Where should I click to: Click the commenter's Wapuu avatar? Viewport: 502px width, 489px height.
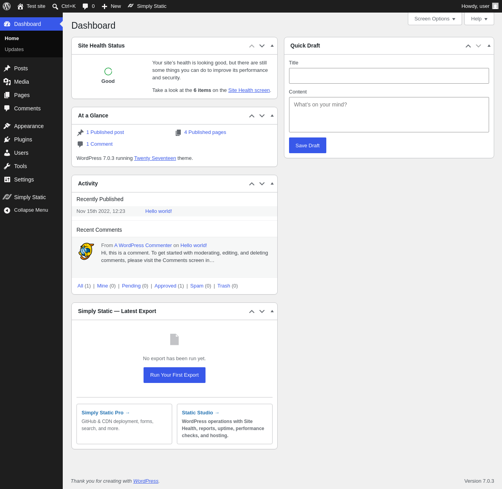pos(86,251)
